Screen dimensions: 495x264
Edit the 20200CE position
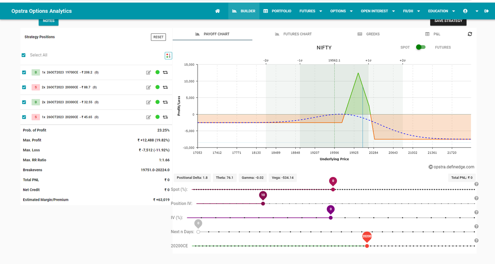[x=148, y=117]
